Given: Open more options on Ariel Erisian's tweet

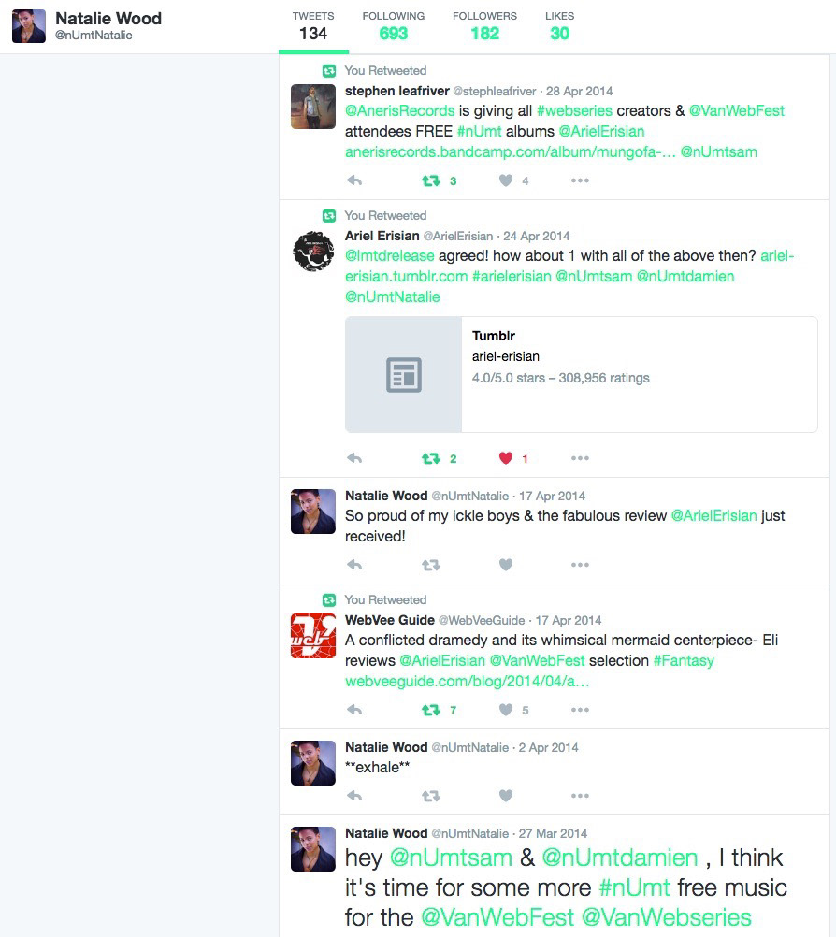Looking at the screenshot, I should pos(580,458).
